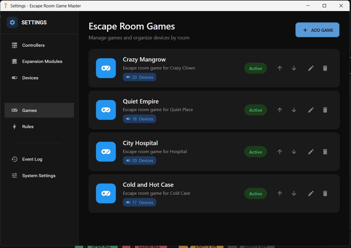Move Crazy Mangrow game down
This screenshot has width=351, height=248.
(x=294, y=68)
